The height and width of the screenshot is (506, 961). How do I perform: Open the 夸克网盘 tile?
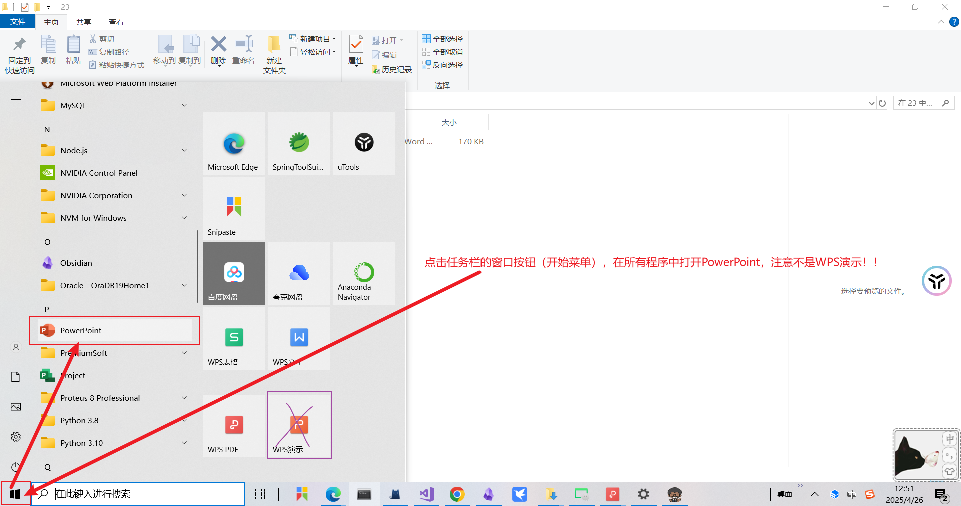(299, 273)
